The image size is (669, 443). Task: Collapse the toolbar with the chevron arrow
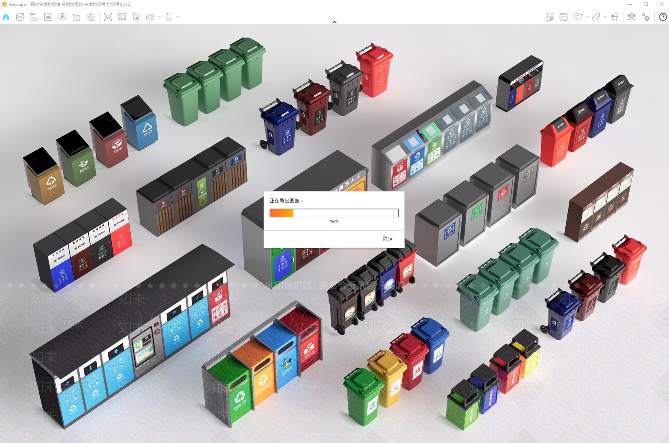pos(334,22)
